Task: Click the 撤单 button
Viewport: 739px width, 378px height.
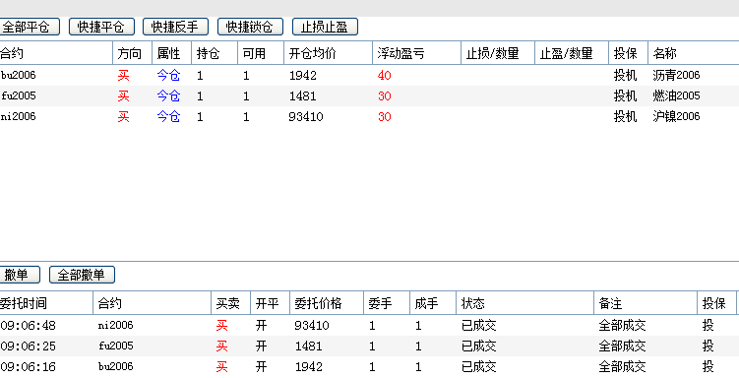Action: coord(20,275)
